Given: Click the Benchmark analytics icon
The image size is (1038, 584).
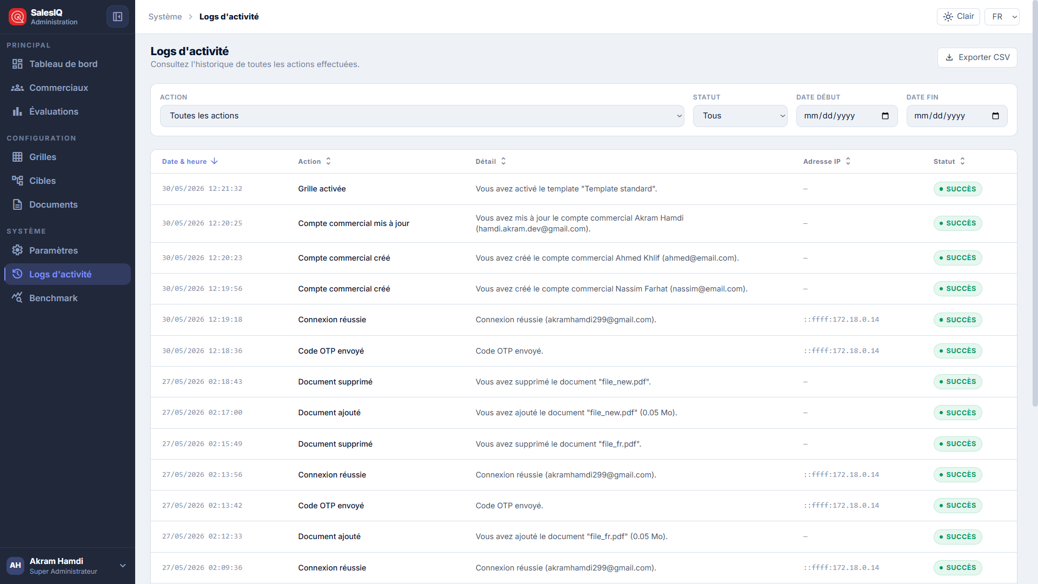Looking at the screenshot, I should pos(17,298).
